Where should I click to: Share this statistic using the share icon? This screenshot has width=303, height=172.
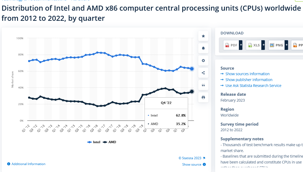click(203, 73)
